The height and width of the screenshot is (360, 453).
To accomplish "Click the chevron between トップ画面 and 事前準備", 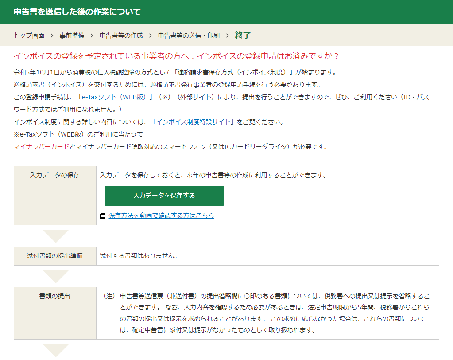I will (52, 35).
